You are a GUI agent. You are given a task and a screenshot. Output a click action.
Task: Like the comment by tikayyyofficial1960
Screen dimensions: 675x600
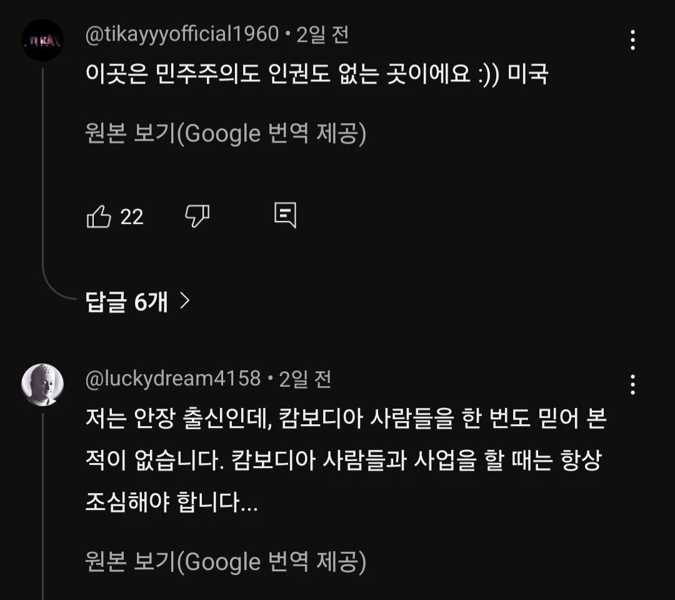pyautogui.click(x=99, y=217)
